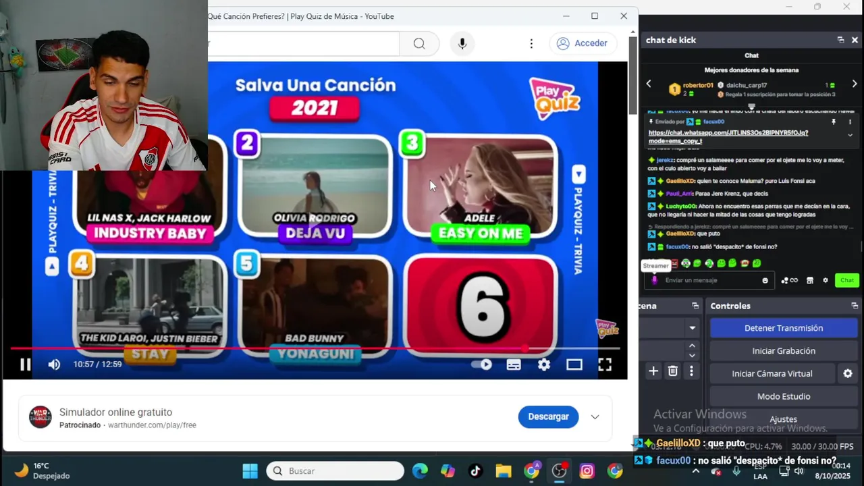
Task: Open the emoji picker in chat input
Action: 765,280
